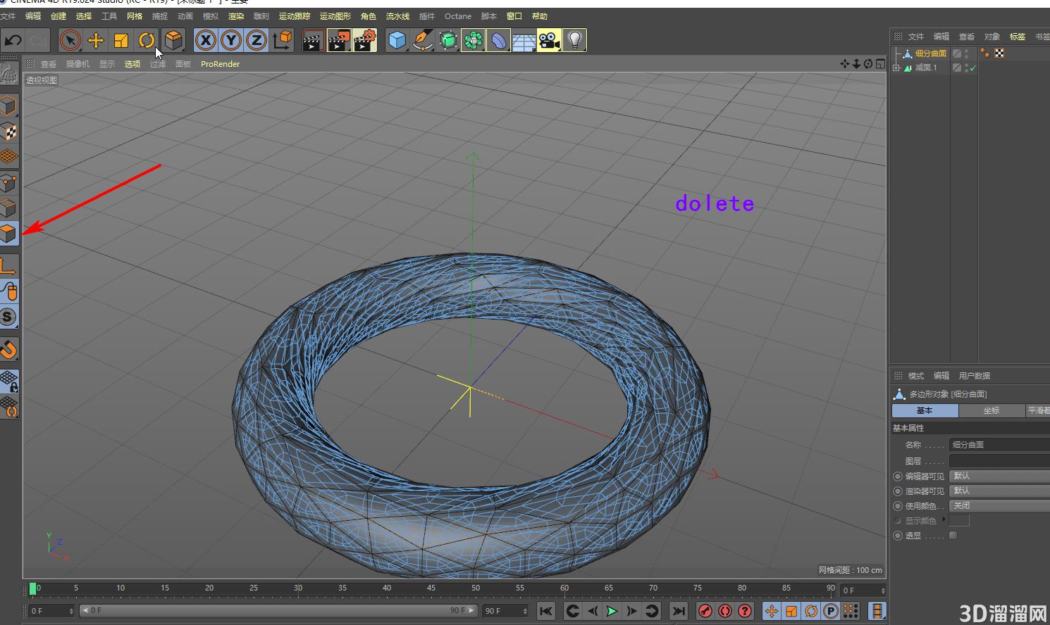This screenshot has width=1050, height=625.
Task: Click the locked workplane icon
Action: click(8, 381)
